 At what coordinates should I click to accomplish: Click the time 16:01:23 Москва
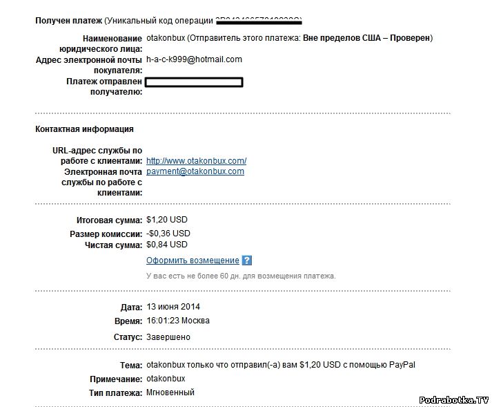click(x=178, y=321)
